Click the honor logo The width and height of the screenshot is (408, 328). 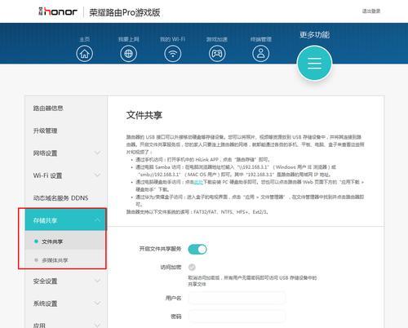58,11
